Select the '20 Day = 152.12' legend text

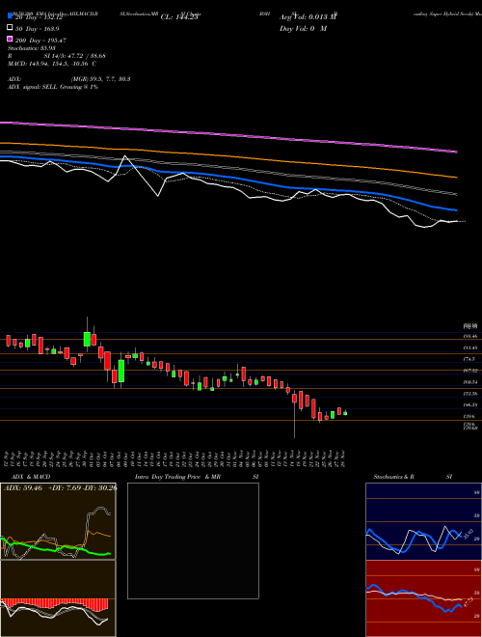(39, 17)
